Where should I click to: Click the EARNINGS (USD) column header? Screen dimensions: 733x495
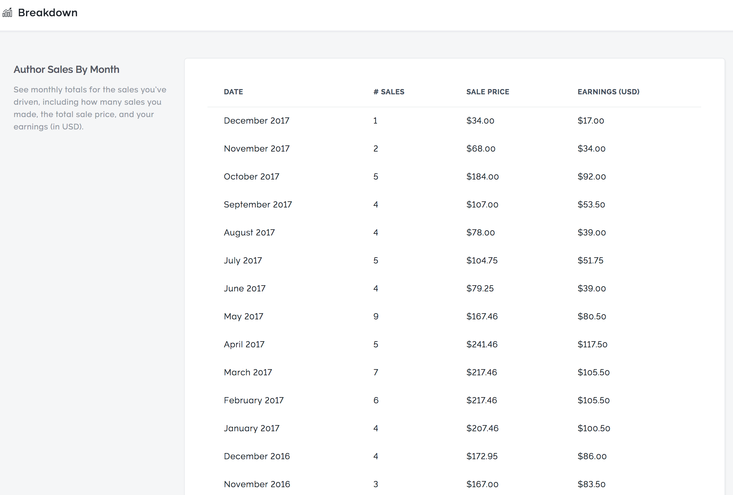point(608,92)
